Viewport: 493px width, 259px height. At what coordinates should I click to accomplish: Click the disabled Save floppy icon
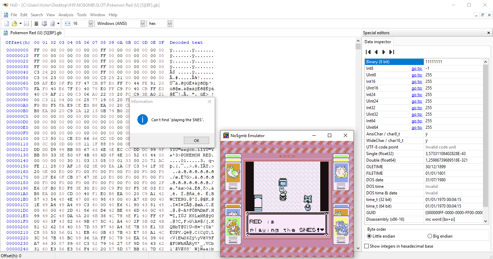(26, 23)
